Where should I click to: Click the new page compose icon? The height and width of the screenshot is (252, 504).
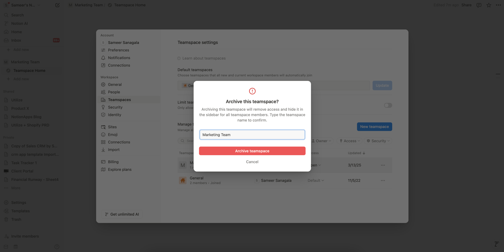pyautogui.click(x=57, y=5)
